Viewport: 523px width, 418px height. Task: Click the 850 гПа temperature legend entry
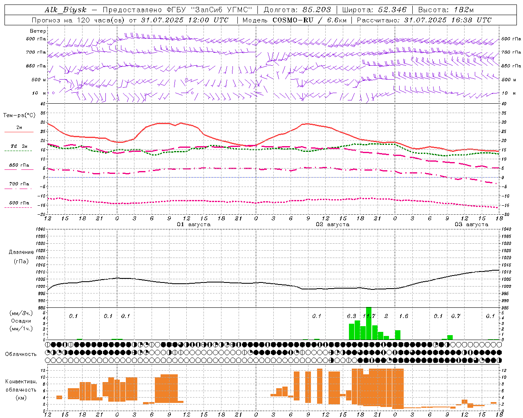pos(19,165)
